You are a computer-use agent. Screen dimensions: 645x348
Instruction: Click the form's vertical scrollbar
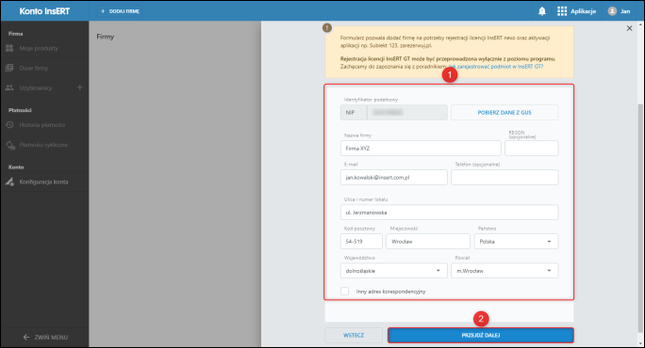pyautogui.click(x=640, y=218)
